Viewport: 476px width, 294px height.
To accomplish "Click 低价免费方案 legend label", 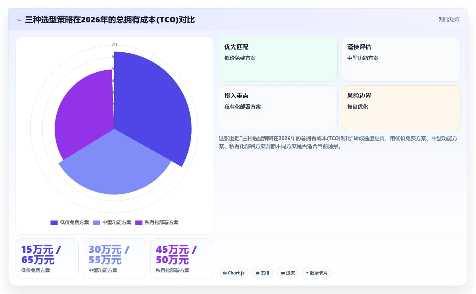I will 74,222.
